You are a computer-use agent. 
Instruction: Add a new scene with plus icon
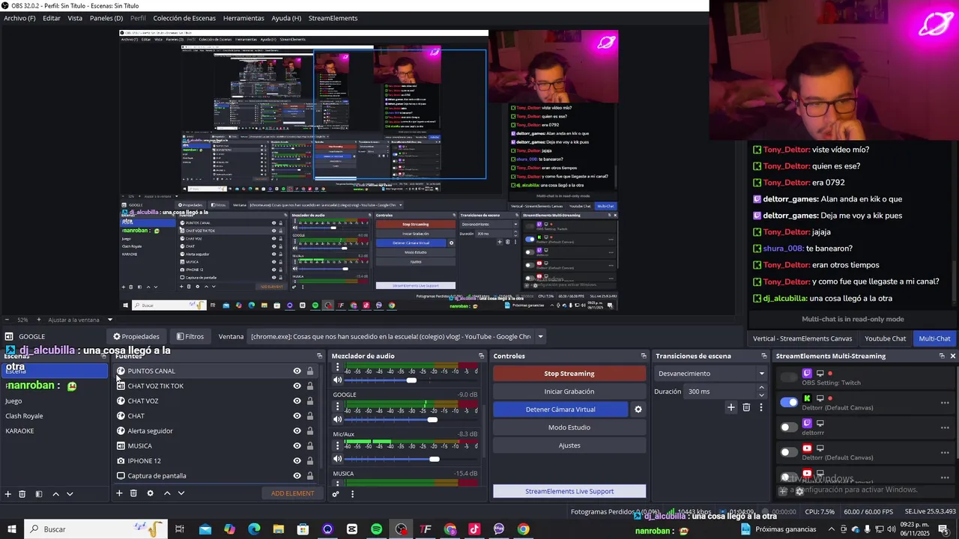[x=8, y=494]
